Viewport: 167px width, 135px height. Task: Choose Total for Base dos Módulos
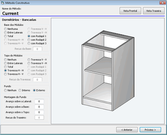pos(5,36)
